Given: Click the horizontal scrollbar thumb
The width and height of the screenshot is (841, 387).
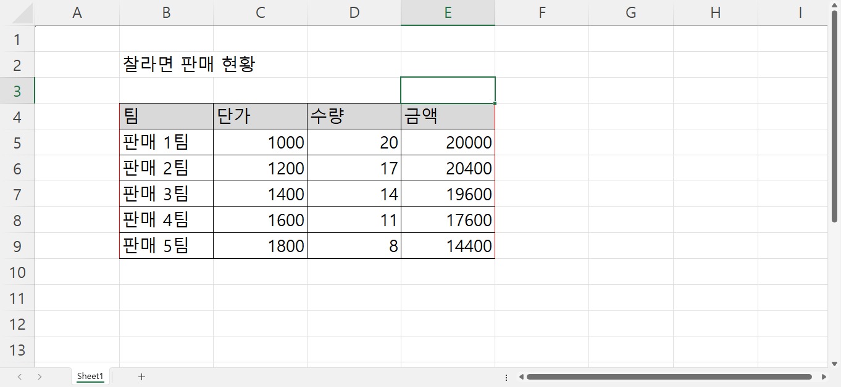Looking at the screenshot, I should [x=669, y=377].
